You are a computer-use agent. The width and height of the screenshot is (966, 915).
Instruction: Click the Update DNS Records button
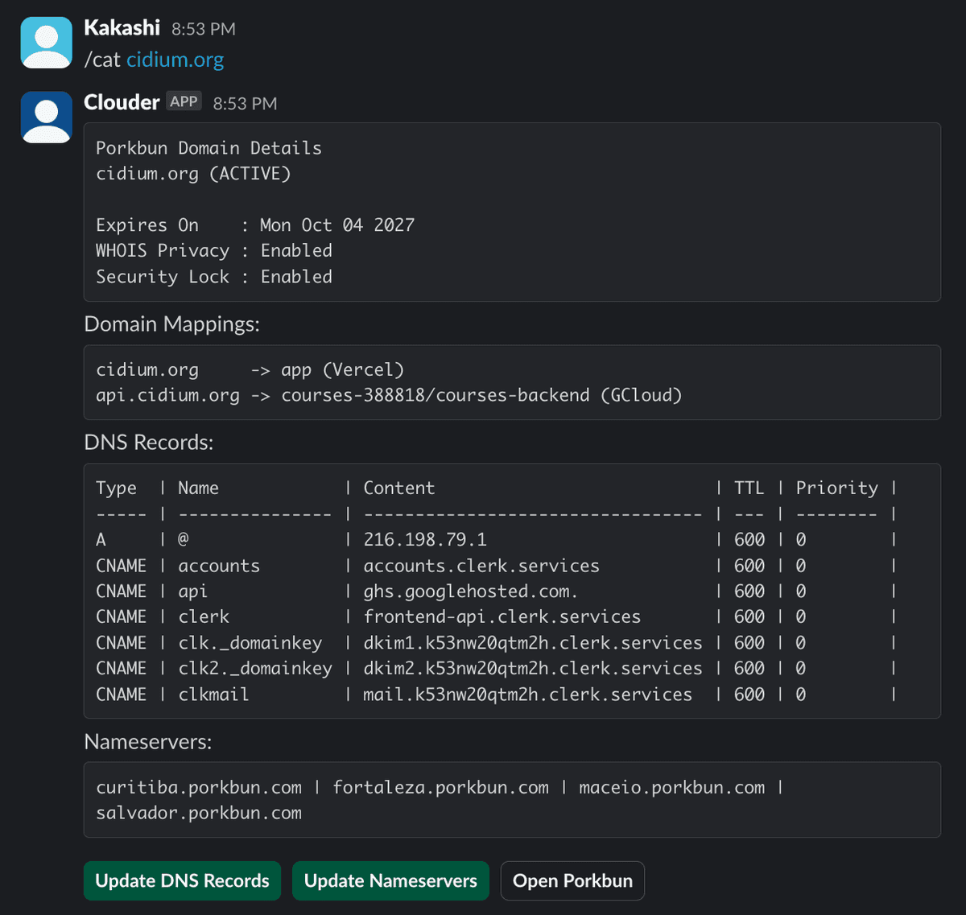point(181,880)
